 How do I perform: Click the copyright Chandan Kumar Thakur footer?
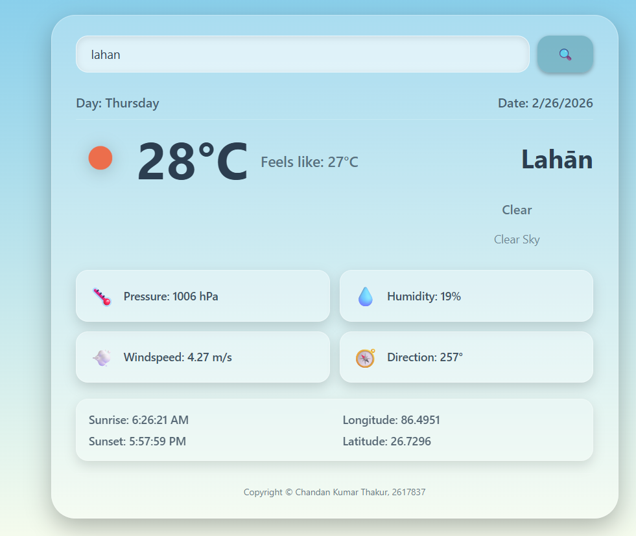pos(335,492)
